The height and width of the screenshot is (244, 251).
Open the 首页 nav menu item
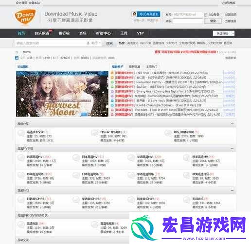(x=21, y=33)
